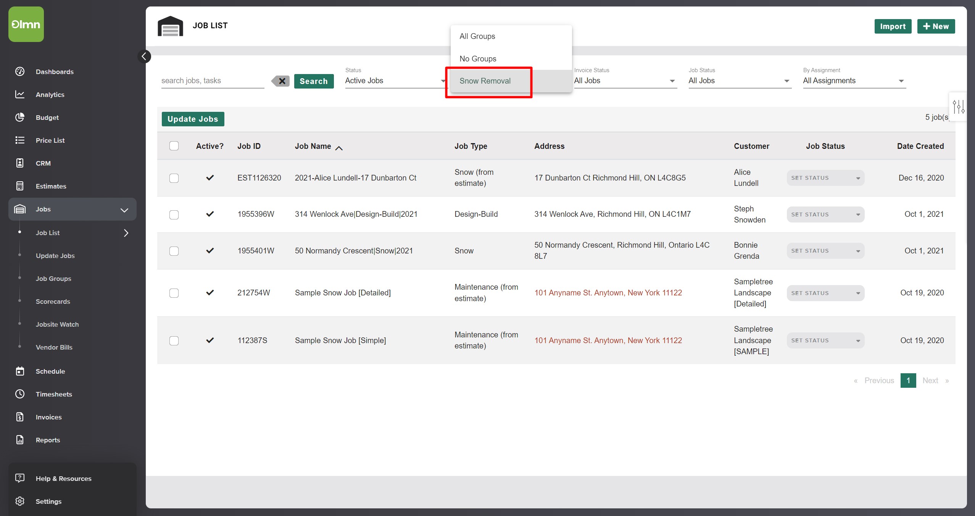Select Snow Removal group option
Screen dimensions: 975x516
[511, 81]
